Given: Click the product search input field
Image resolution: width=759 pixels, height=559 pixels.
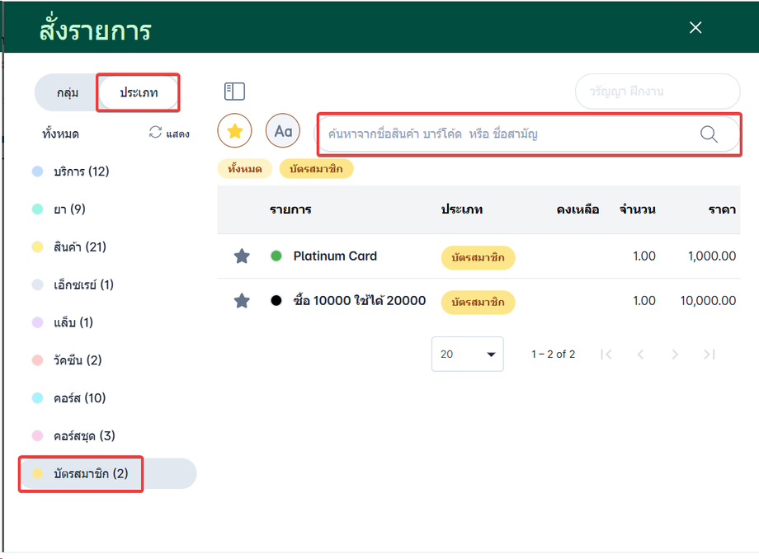Looking at the screenshot, I should [x=507, y=134].
